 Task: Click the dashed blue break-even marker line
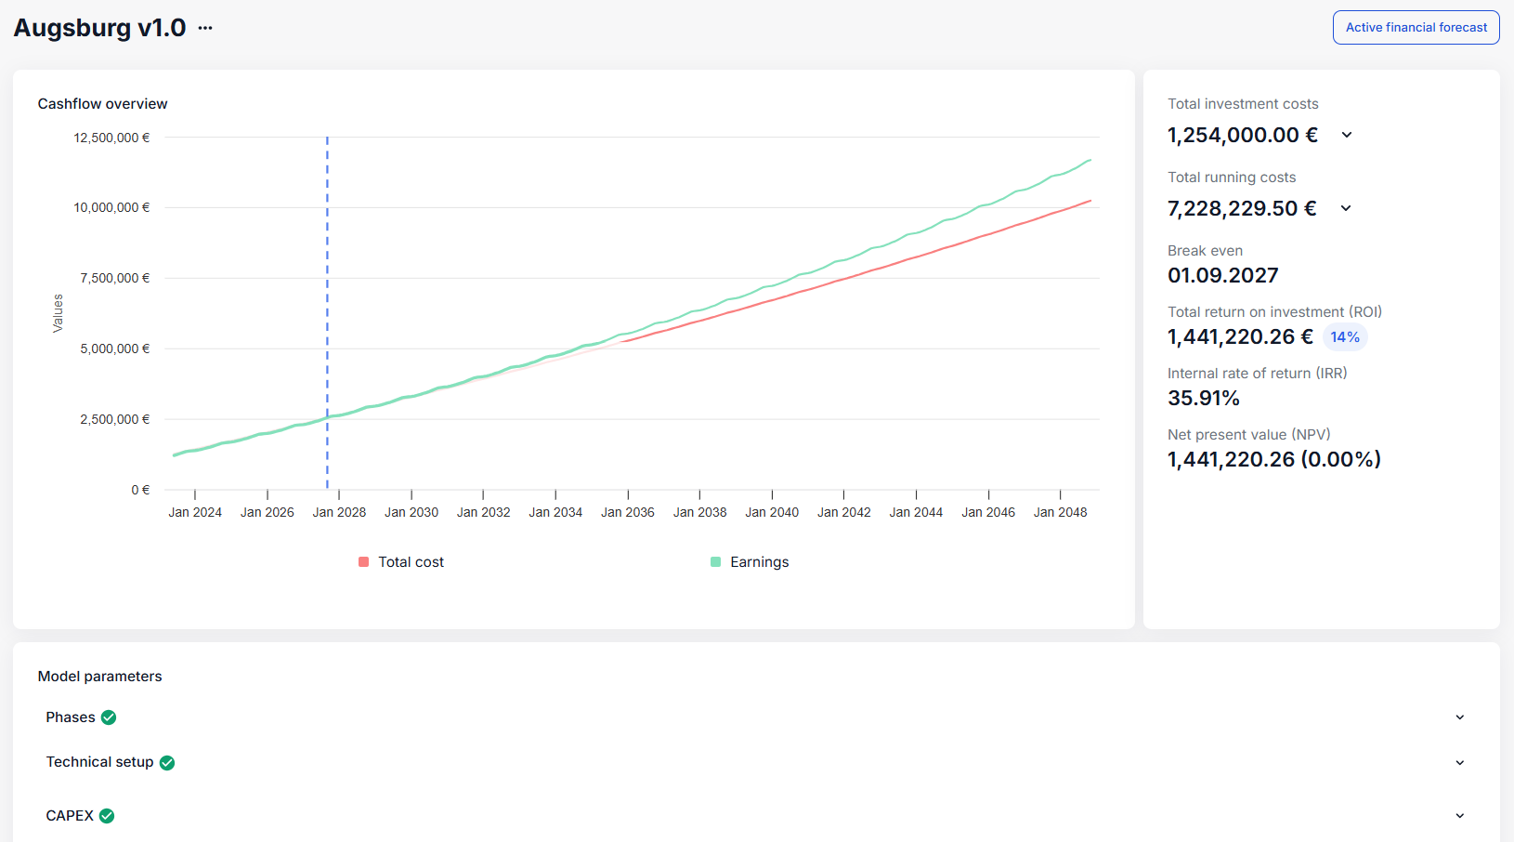327,279
